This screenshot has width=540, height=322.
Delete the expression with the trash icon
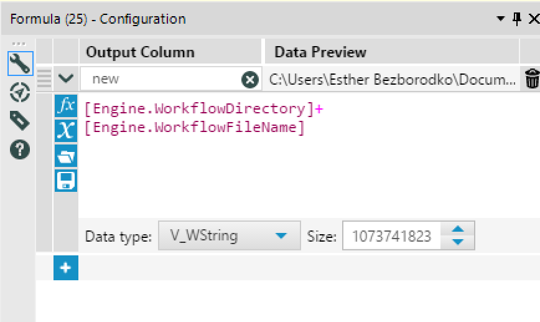tap(532, 80)
